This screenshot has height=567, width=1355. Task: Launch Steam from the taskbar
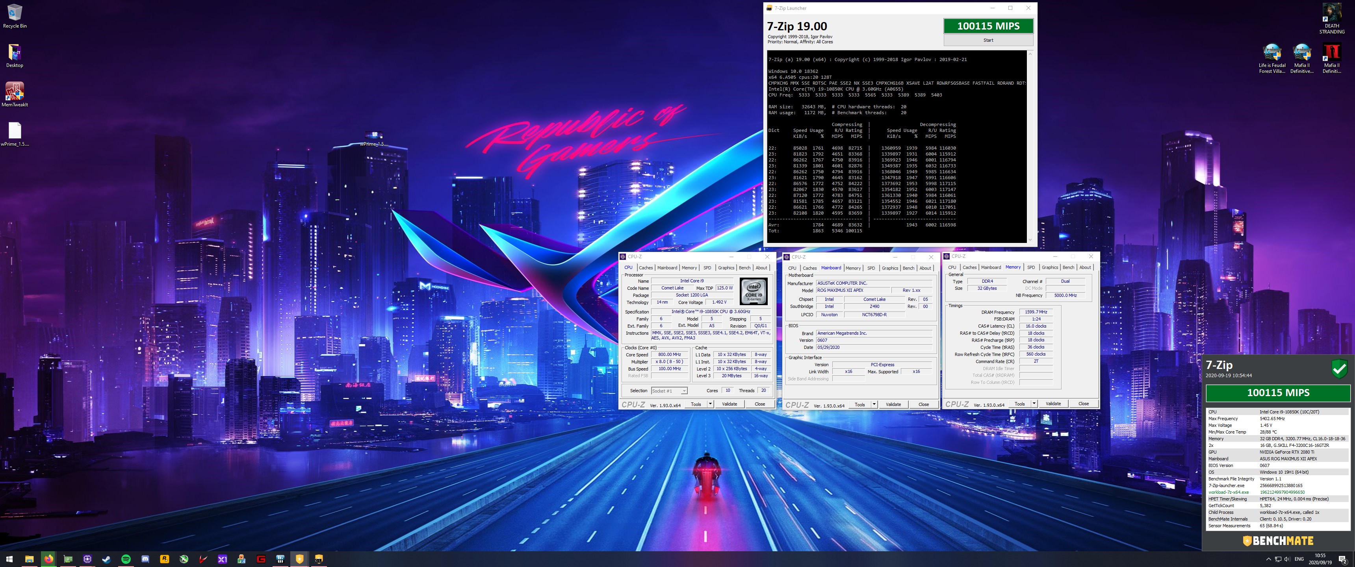106,559
